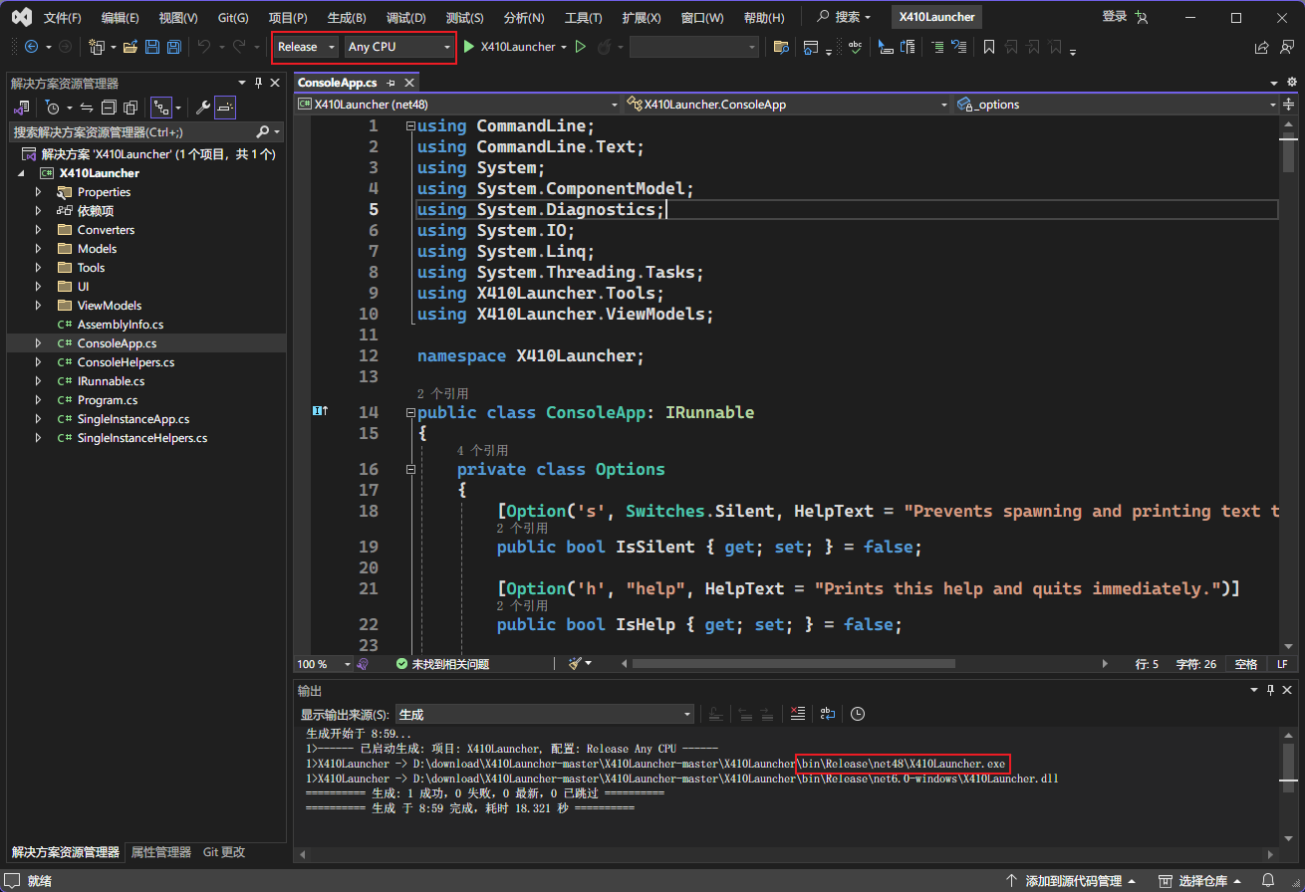Collapse the ConsoleApp class outline at line 14
1305x892 pixels.
[x=409, y=412]
